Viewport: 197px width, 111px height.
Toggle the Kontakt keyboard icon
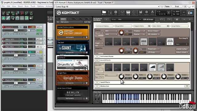pos(128,12)
